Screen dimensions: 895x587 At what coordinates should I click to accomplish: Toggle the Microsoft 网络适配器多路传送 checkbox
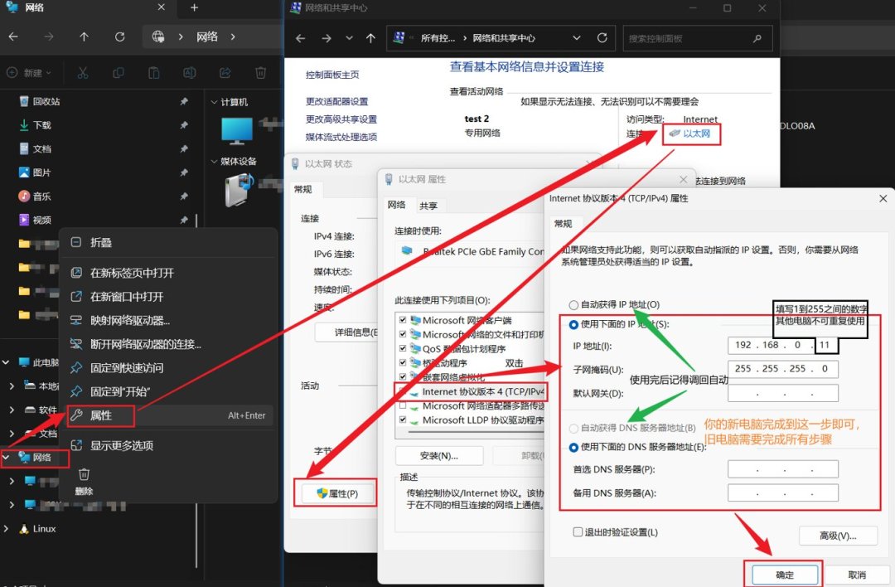click(403, 405)
